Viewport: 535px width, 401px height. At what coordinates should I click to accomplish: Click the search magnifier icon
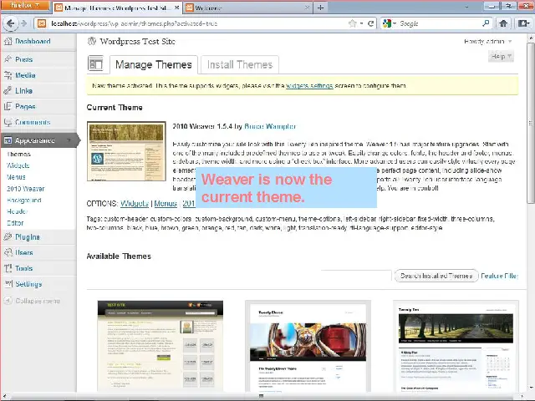tap(486, 23)
